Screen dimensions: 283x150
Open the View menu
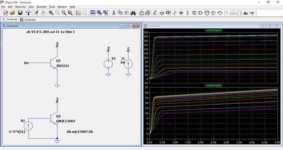point(31,7)
